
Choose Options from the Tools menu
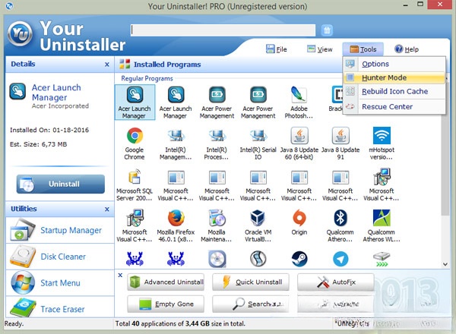pyautogui.click(x=394, y=64)
